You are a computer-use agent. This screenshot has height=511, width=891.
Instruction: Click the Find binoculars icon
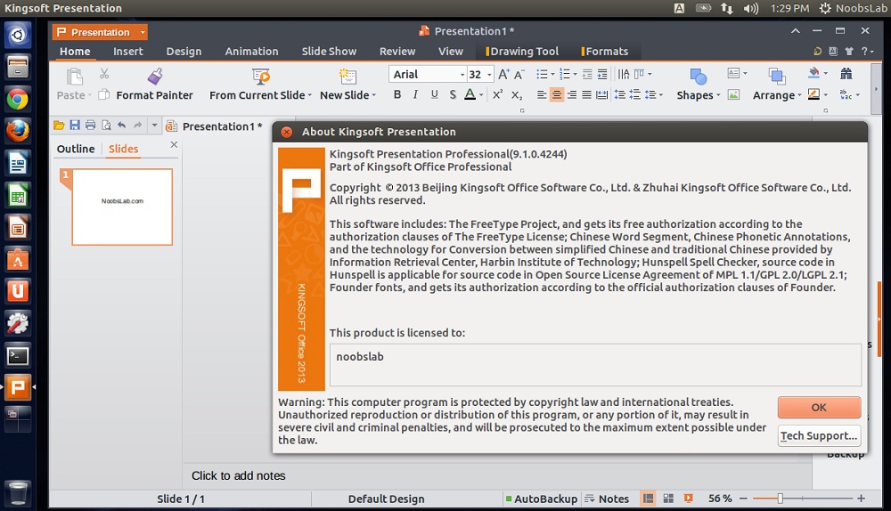pyautogui.click(x=846, y=74)
